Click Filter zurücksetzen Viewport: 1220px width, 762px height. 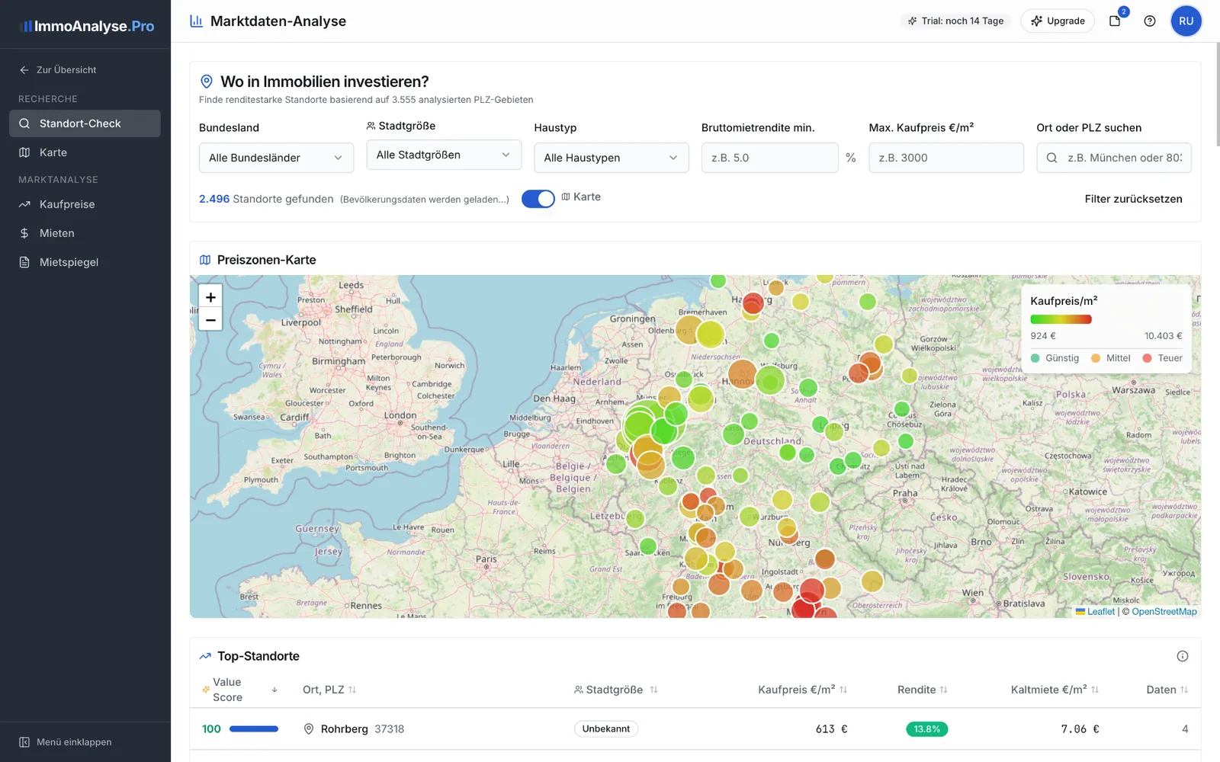pos(1133,199)
